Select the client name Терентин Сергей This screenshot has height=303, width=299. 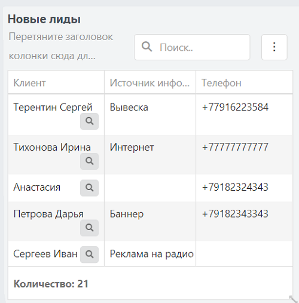[x=53, y=107]
